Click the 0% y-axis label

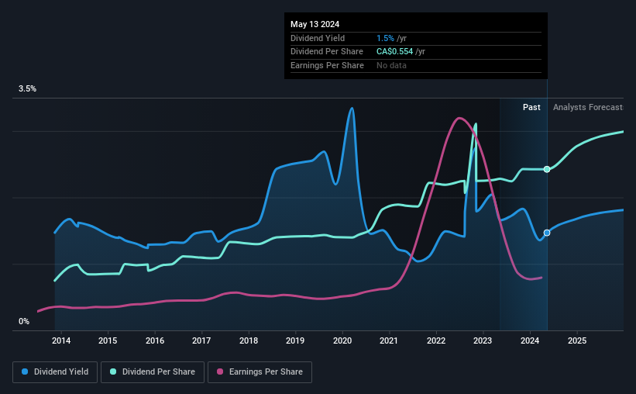[x=24, y=321]
